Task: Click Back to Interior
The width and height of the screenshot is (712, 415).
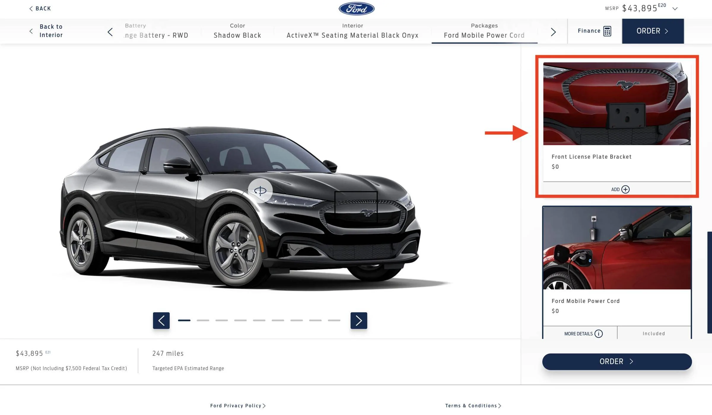Action: 46,31
